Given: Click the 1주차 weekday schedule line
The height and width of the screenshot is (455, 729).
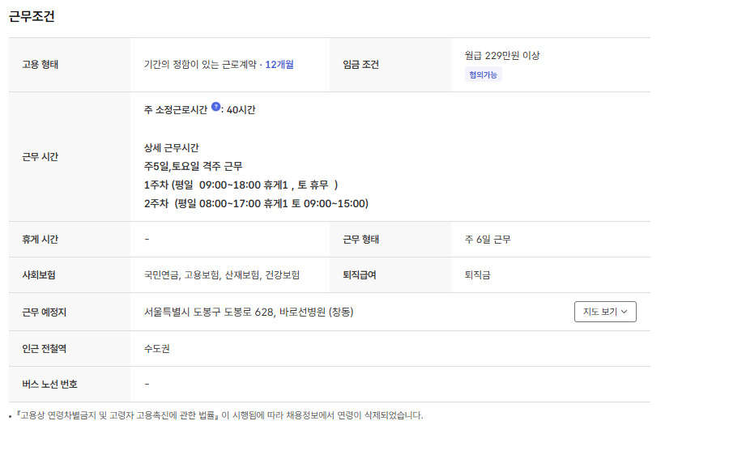Looking at the screenshot, I should coord(241,185).
